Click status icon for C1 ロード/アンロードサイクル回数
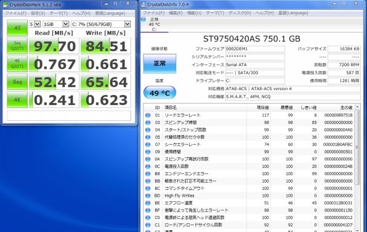This screenshot has height=232, width=367. click(148, 225)
